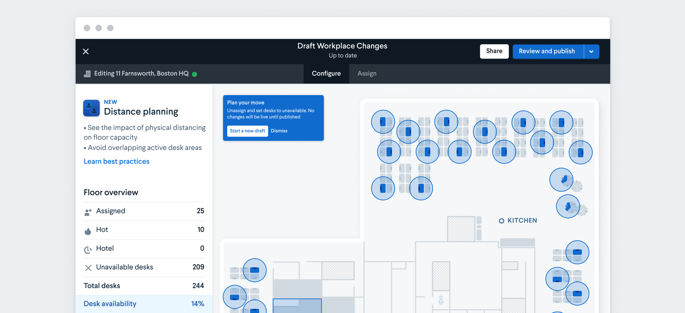Click the Draft Workplace Changes title
685x313 pixels.
[342, 46]
